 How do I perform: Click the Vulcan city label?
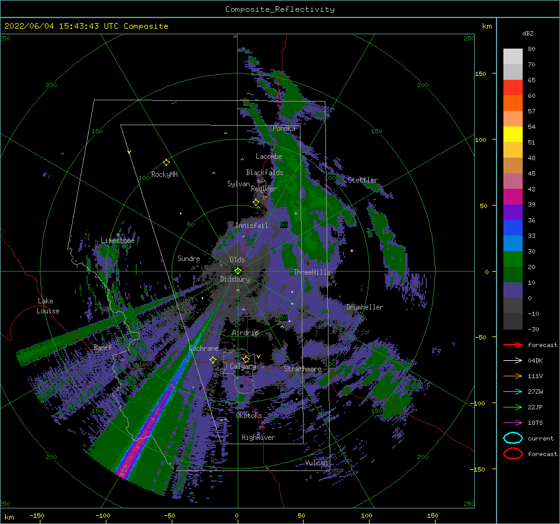click(317, 463)
